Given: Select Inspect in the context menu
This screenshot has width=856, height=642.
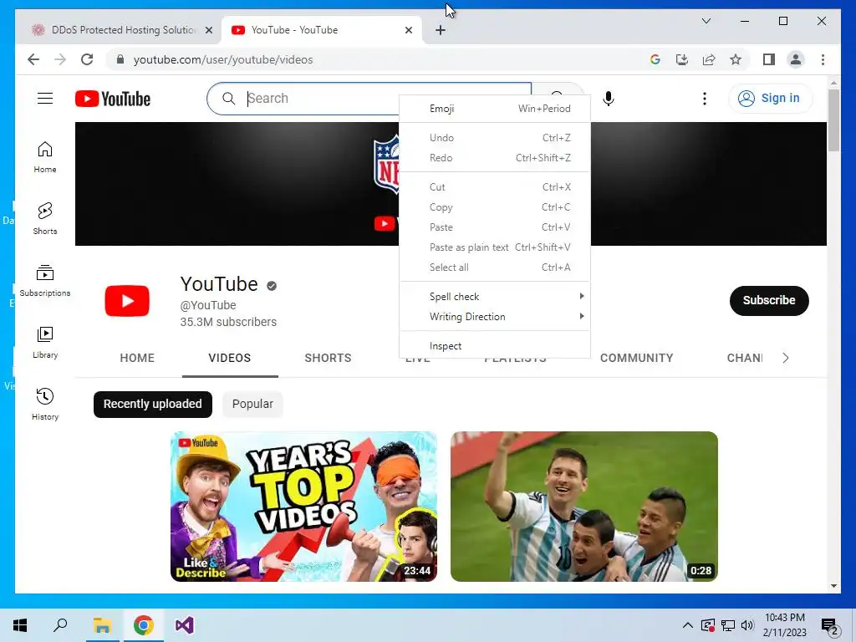Looking at the screenshot, I should pyautogui.click(x=495, y=345).
